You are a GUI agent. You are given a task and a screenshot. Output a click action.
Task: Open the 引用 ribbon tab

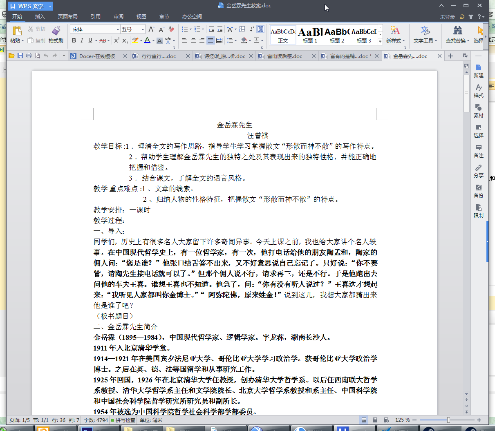tap(96, 17)
